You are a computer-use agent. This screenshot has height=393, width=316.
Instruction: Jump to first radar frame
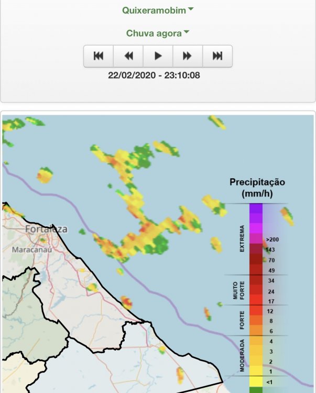point(98,56)
